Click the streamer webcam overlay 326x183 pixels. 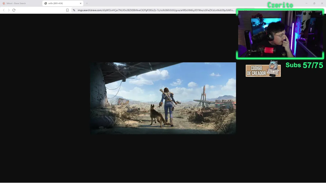280,34
